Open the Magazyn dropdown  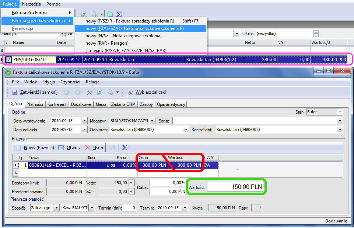click(153, 121)
